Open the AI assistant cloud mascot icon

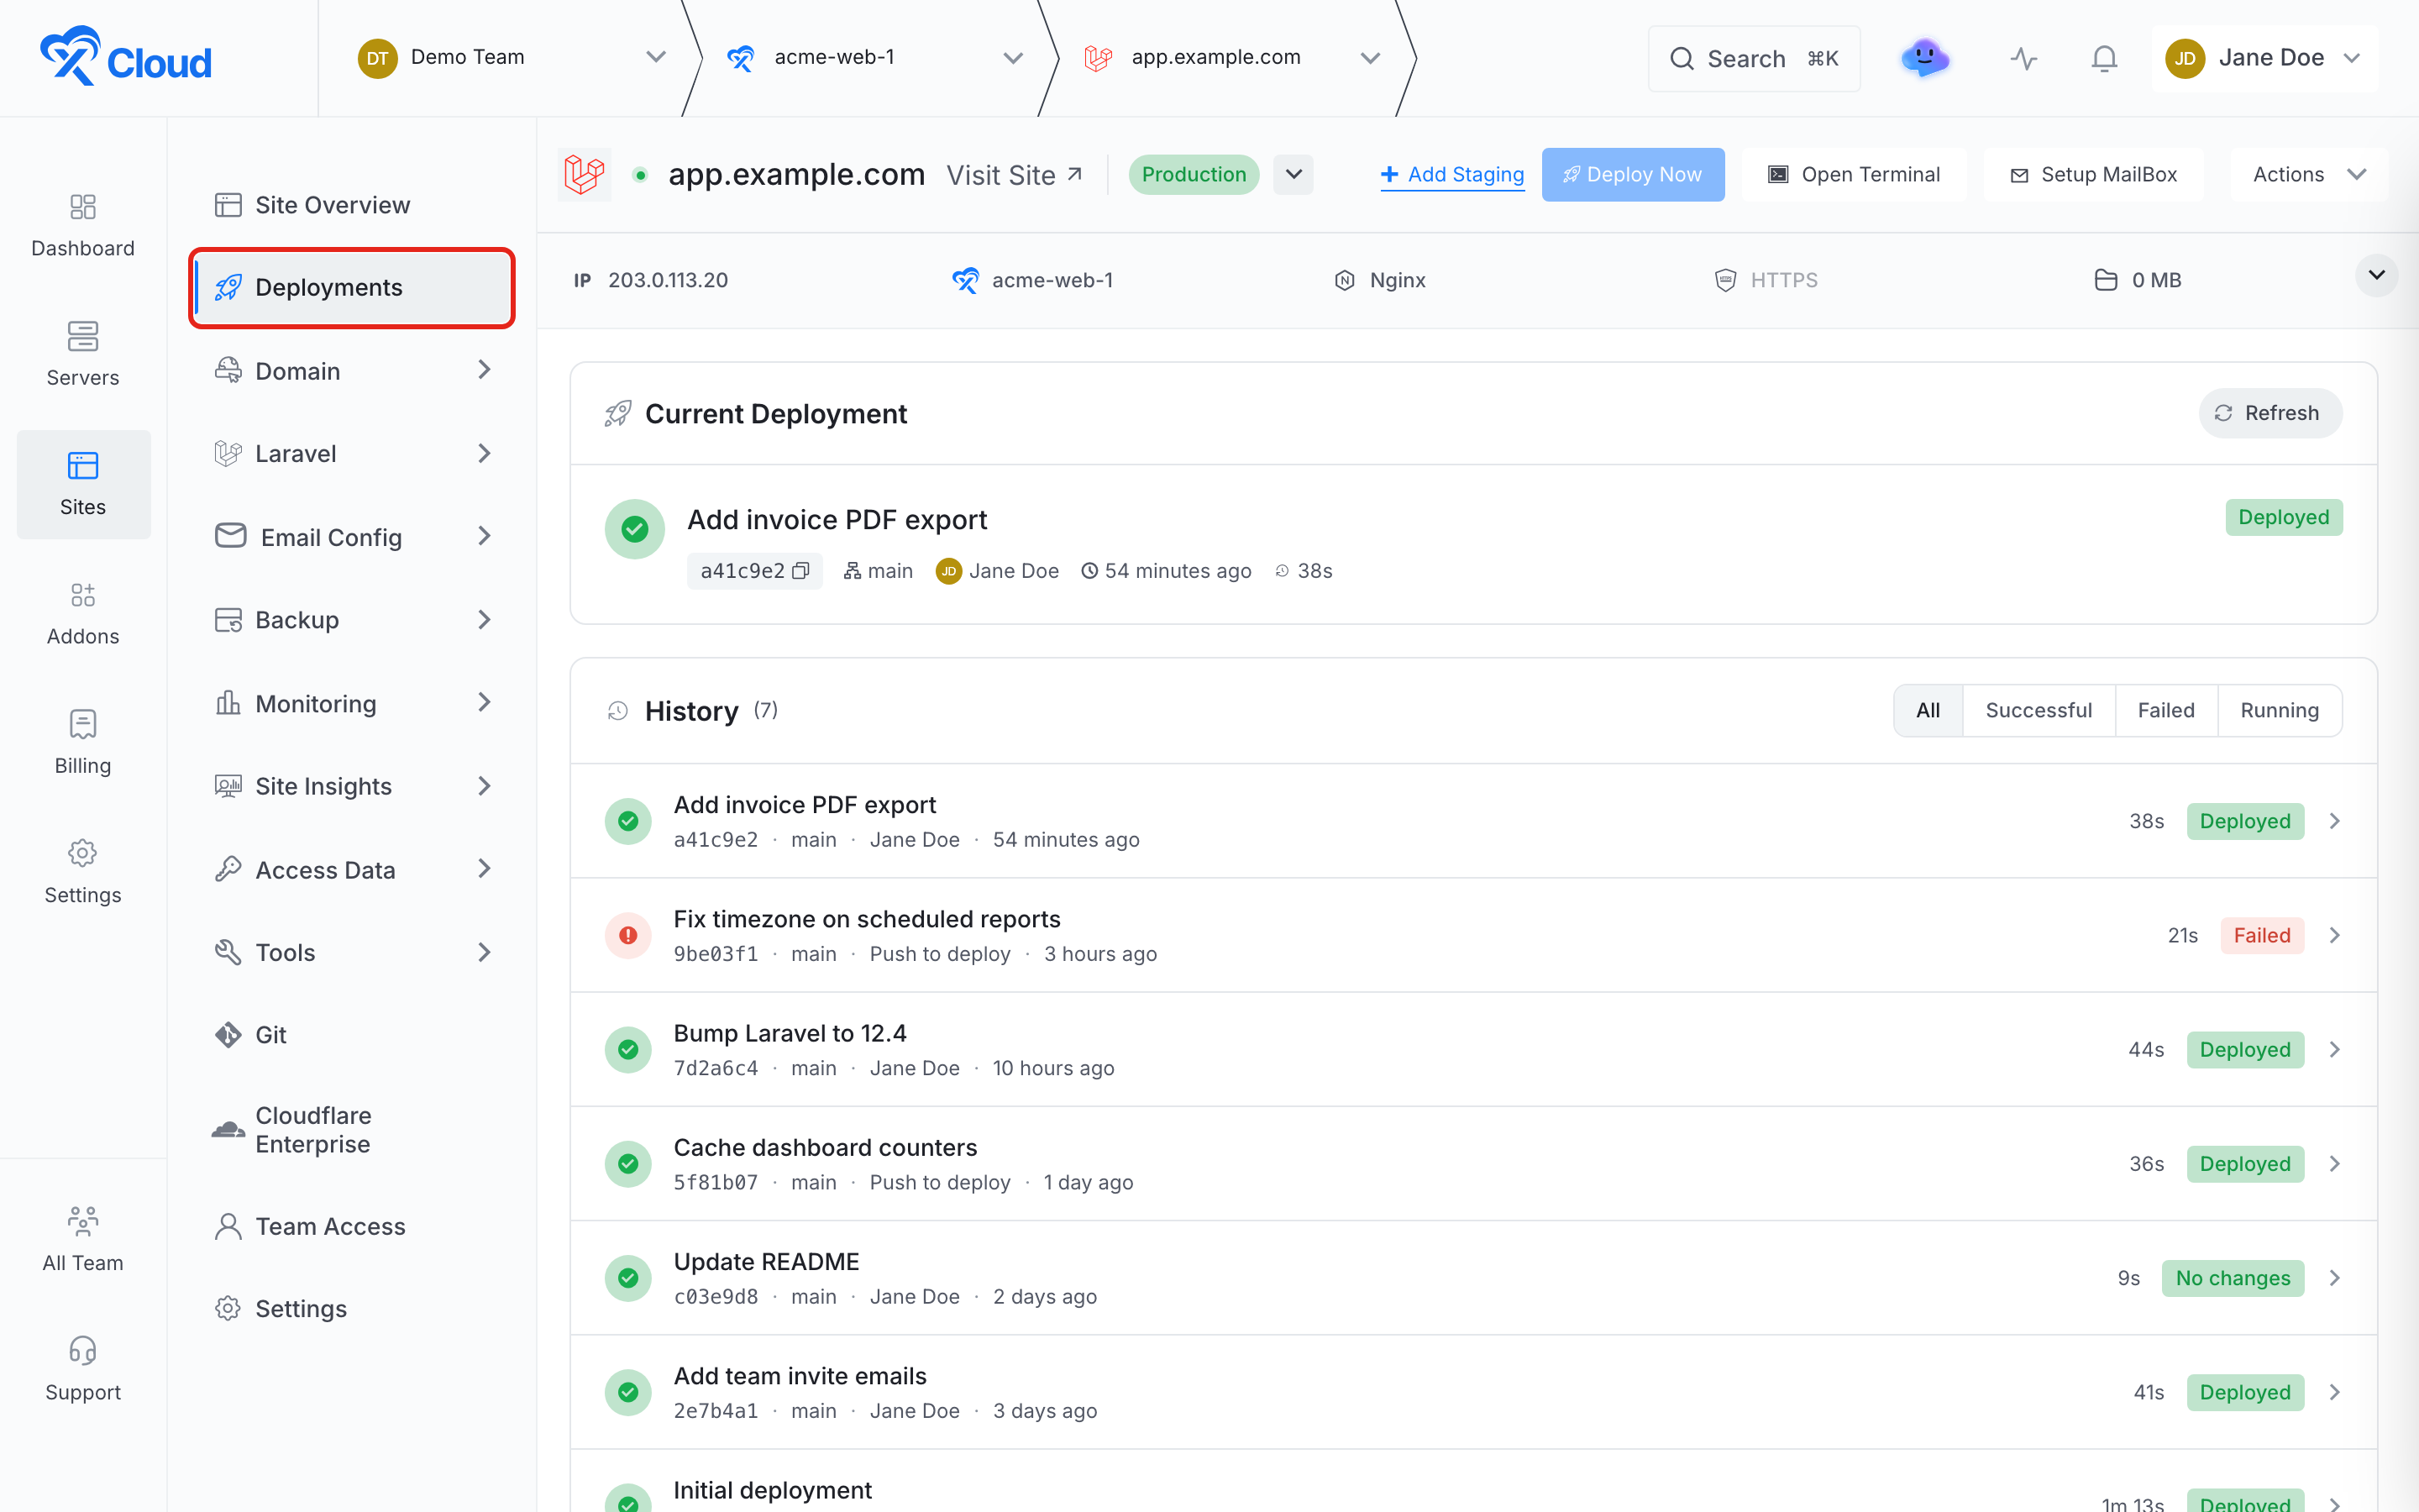click(x=1925, y=58)
